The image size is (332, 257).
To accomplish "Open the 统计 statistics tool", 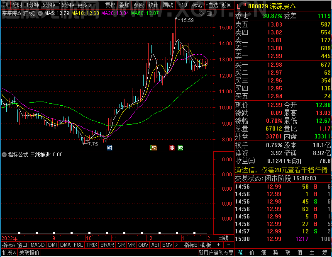I will pos(153,5).
